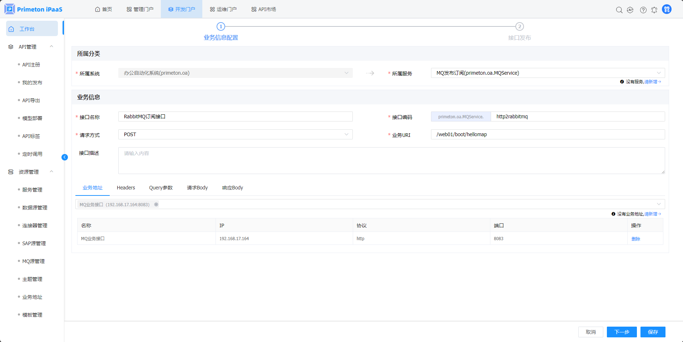Collapse the 资源管理 menu group
Viewport: 683px width, 342px height.
click(51, 172)
